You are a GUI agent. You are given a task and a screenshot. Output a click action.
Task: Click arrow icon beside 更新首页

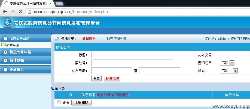(5, 69)
